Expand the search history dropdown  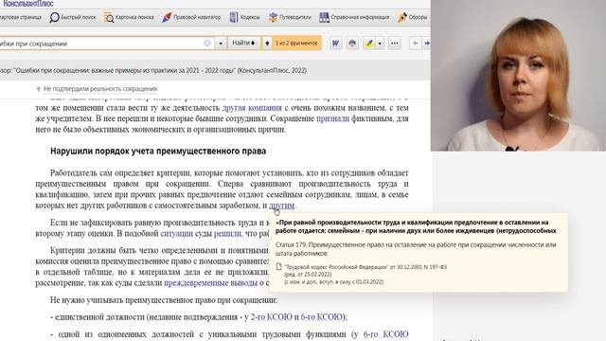point(221,44)
